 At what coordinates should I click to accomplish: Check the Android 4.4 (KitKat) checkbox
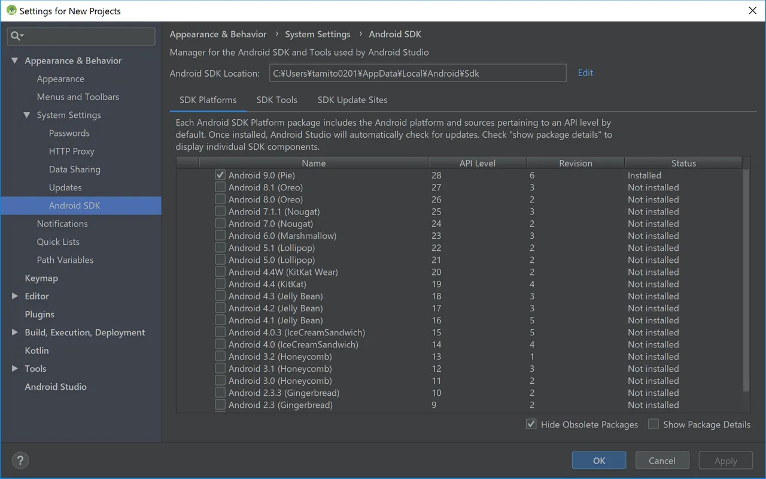220,284
